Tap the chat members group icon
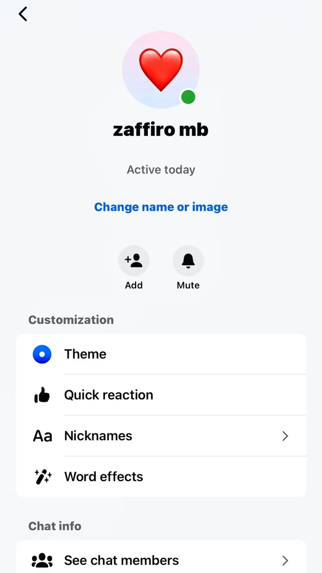The height and width of the screenshot is (573, 322). 42,560
